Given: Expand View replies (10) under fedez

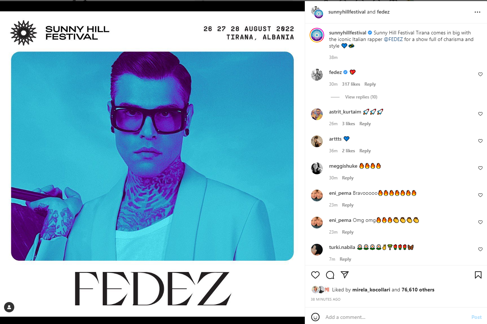Looking at the screenshot, I should (361, 97).
